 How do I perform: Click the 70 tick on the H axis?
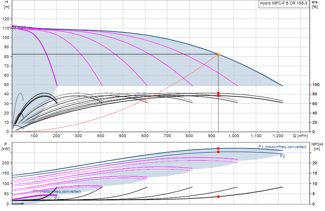tap(7, 66)
